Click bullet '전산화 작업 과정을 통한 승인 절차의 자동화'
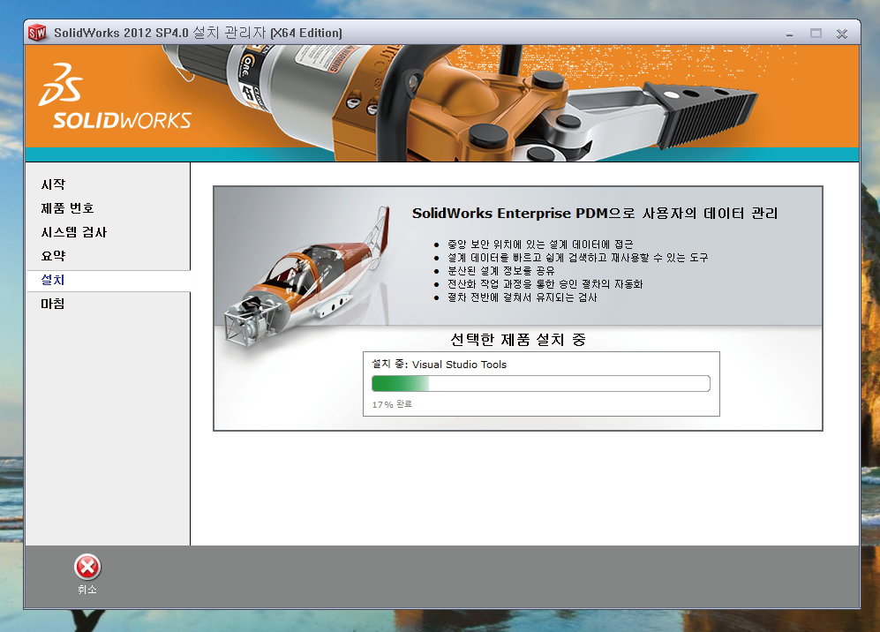 point(545,284)
